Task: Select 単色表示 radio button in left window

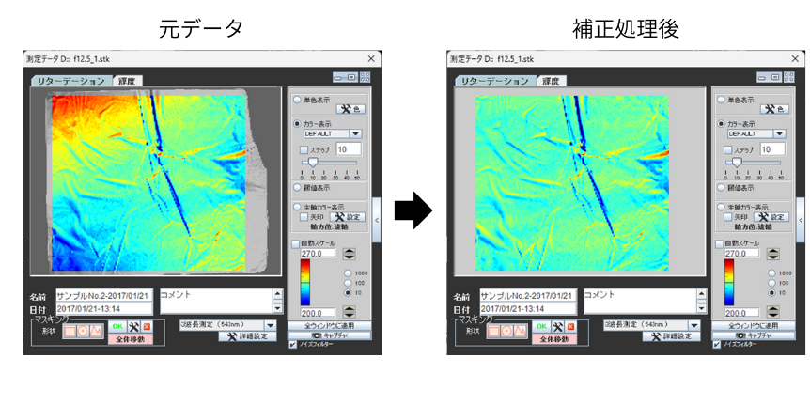Action: click(298, 100)
